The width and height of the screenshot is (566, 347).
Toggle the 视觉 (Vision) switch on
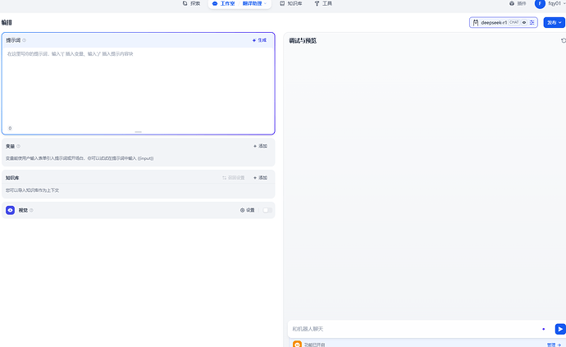267,210
